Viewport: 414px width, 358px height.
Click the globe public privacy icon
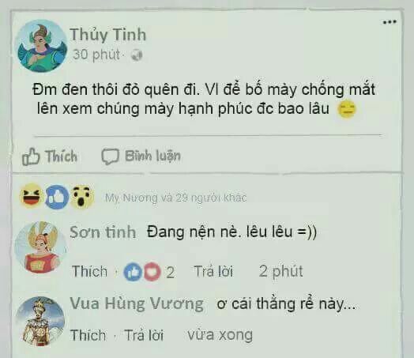[x=137, y=55]
